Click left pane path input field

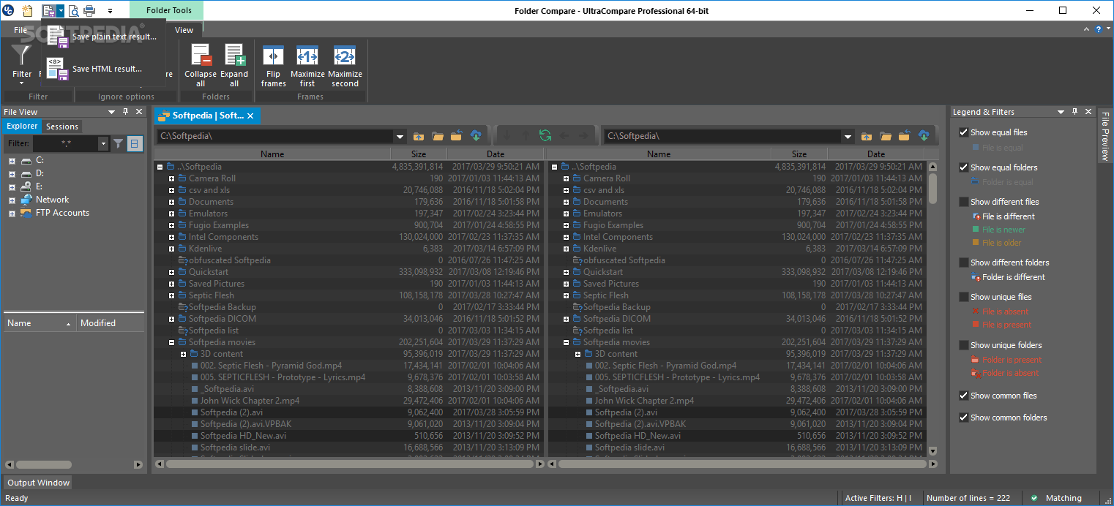click(x=274, y=136)
